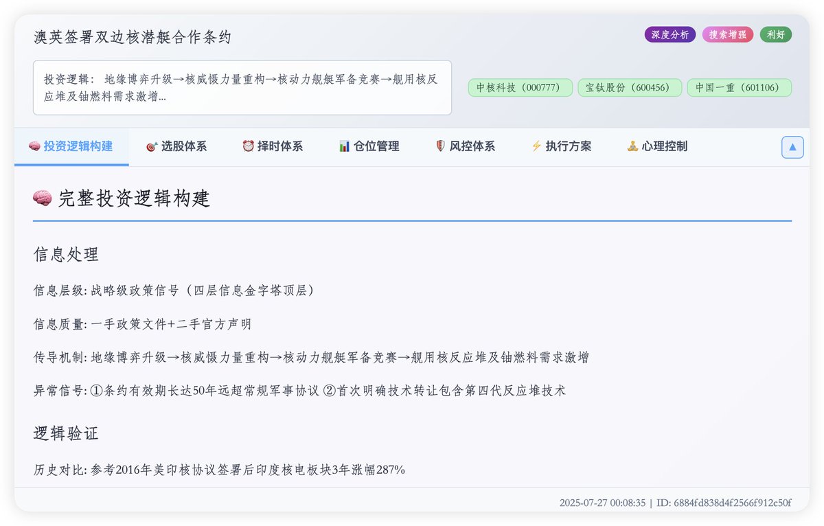The width and height of the screenshot is (824, 526).
Task: Select the 风控体系 tab
Action: (x=465, y=146)
